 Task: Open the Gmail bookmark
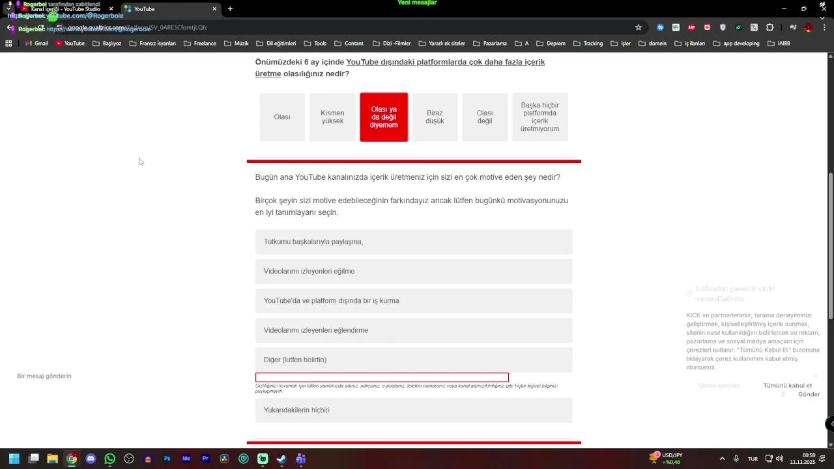pyautogui.click(x=36, y=44)
